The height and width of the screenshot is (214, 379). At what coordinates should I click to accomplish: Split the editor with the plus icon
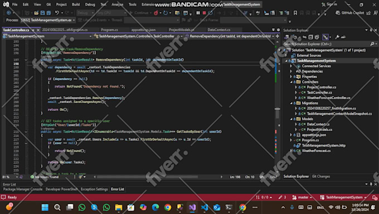[x=278, y=36]
